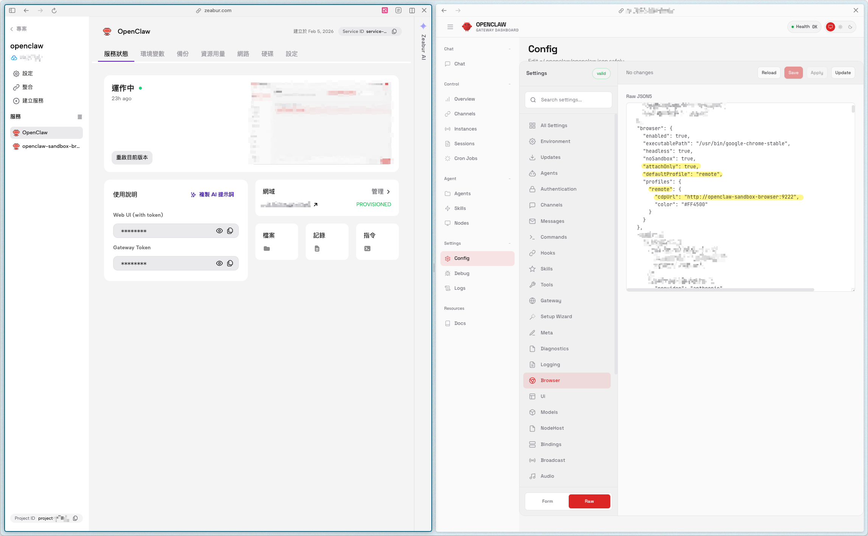868x536 pixels.
Task: Switch to the 環境變數 tab
Action: [x=152, y=54]
